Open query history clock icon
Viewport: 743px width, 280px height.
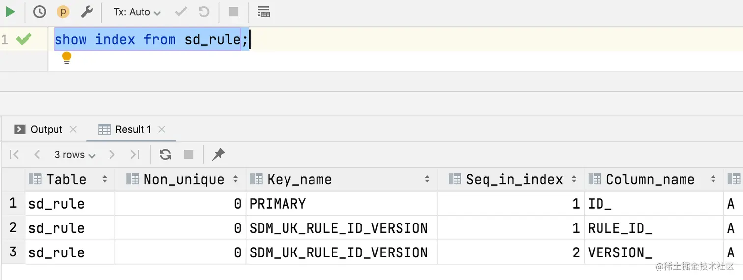[39, 12]
